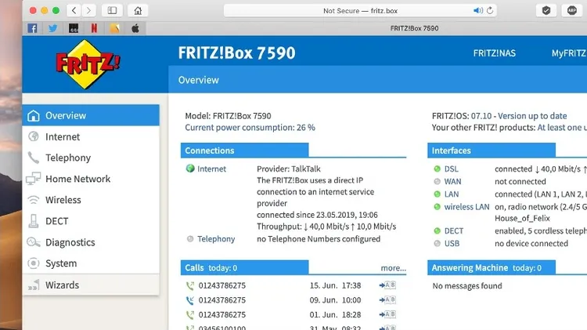The height and width of the screenshot is (330, 587).
Task: Click more... link in Calls
Action: [x=393, y=268]
